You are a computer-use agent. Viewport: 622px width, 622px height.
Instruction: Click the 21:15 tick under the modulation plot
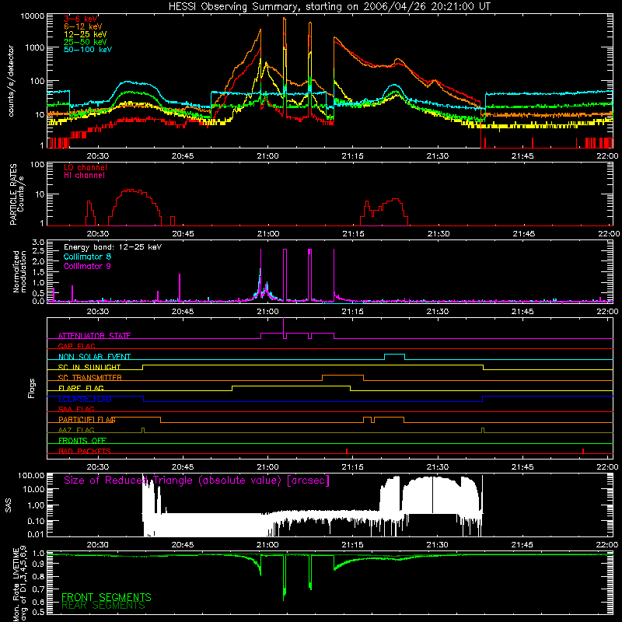pyautogui.click(x=352, y=312)
